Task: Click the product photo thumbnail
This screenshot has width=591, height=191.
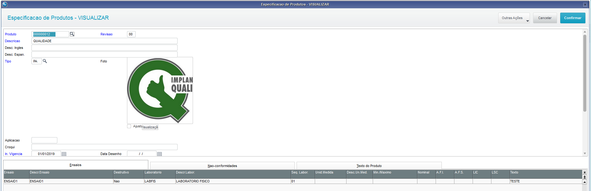Action: tap(160, 90)
